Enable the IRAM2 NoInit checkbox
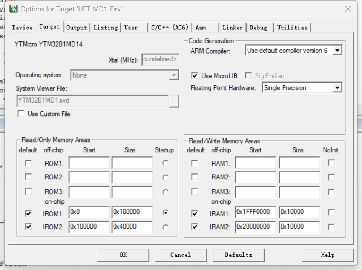The image size is (362, 270). (x=331, y=227)
